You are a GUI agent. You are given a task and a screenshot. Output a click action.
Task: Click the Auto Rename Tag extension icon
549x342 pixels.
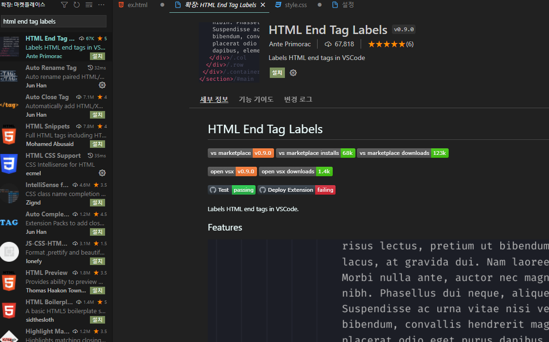tap(9, 76)
